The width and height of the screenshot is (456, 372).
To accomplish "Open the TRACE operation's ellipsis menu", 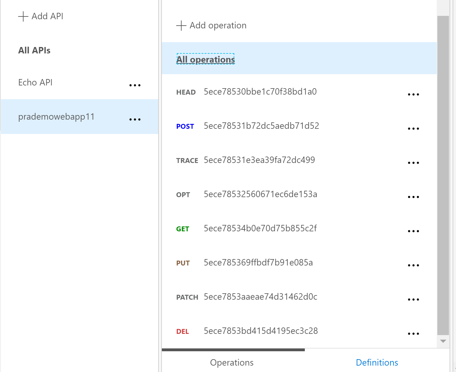I will (x=414, y=162).
